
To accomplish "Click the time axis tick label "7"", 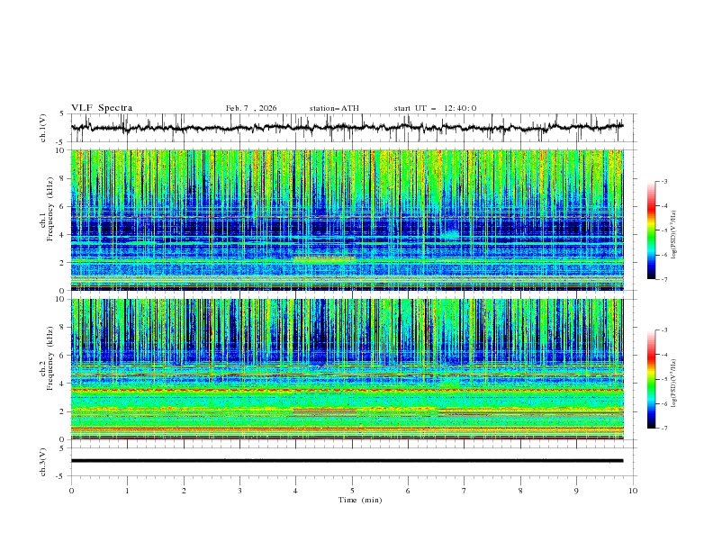I will click(x=465, y=491).
